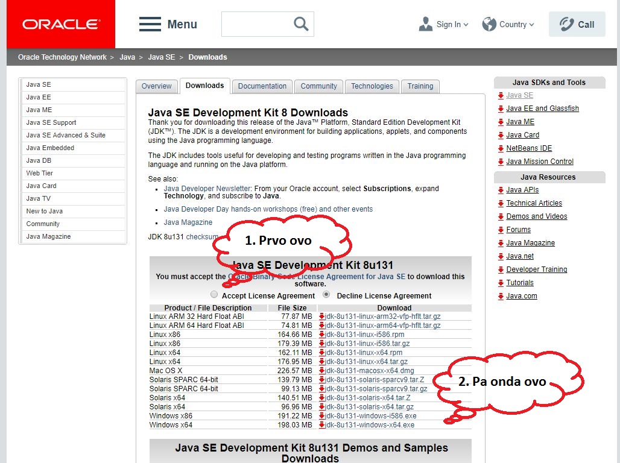Open the hamburger Menu icon
Screen dimensions: 620x463
[150, 24]
